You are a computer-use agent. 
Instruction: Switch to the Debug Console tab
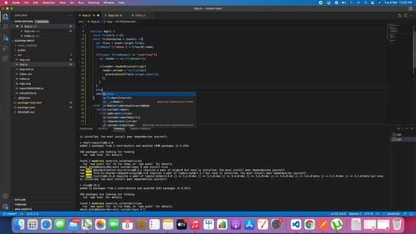tap(140, 129)
